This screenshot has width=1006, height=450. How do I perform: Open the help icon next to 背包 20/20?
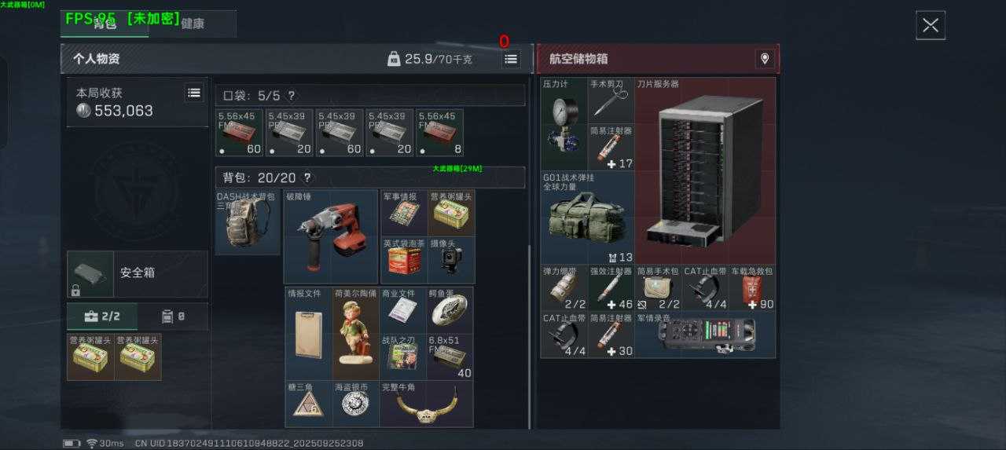(x=307, y=177)
